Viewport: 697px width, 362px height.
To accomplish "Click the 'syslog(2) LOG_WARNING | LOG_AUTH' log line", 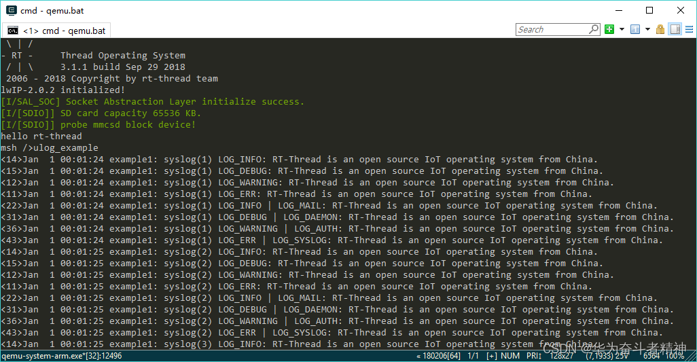I will point(338,321).
